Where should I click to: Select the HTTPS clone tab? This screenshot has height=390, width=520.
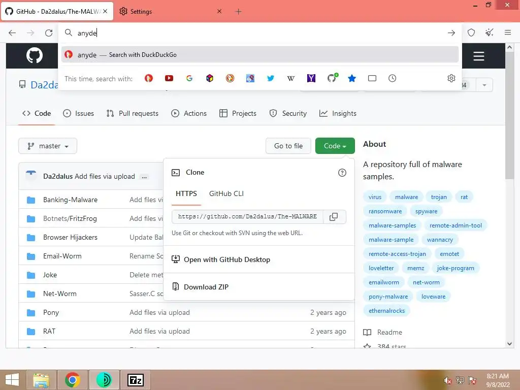186,193
